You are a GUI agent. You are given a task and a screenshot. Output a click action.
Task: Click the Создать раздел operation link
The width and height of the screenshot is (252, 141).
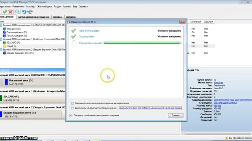click(87, 36)
